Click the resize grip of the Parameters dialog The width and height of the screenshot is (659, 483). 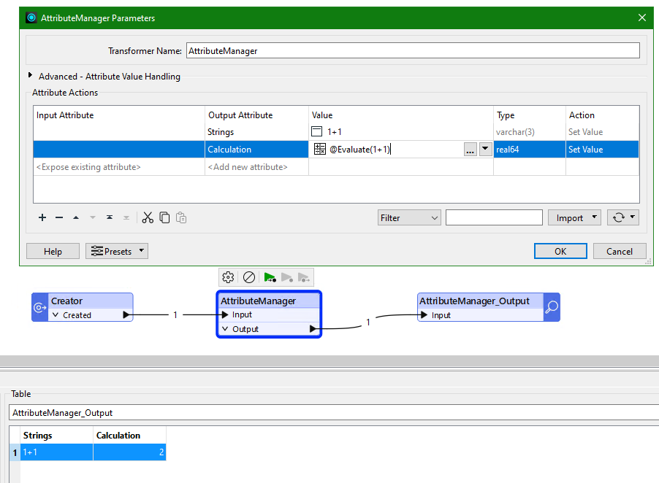pyautogui.click(x=648, y=261)
